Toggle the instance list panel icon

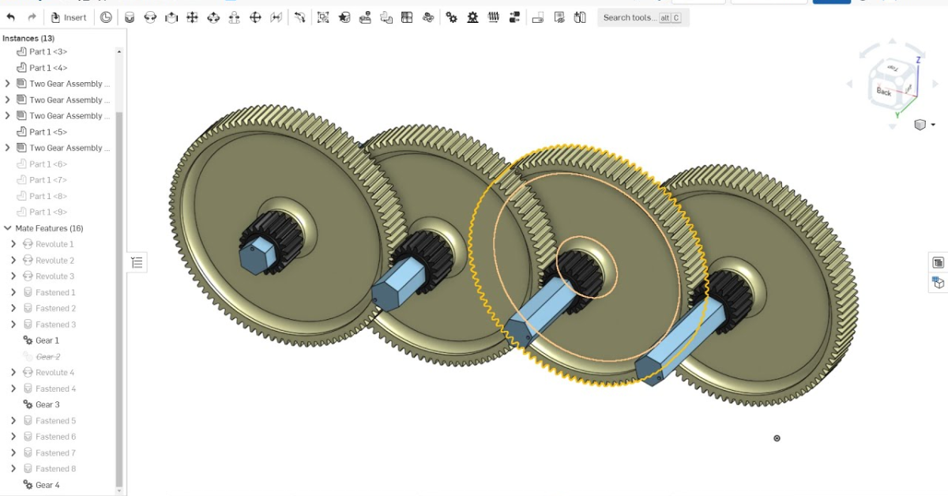click(x=137, y=263)
